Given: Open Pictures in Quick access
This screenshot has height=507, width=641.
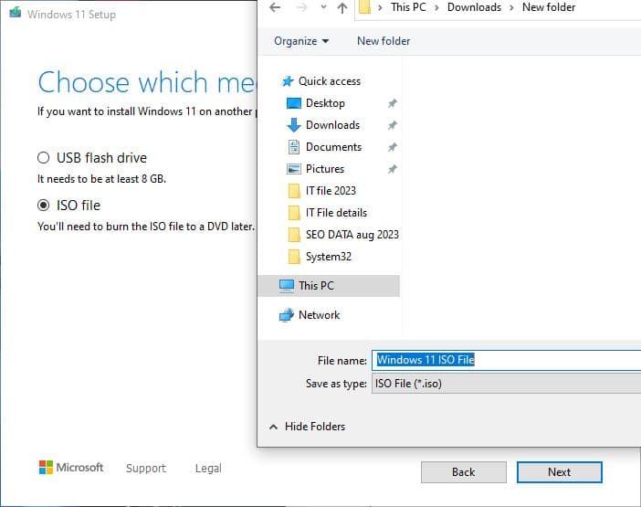Looking at the screenshot, I should (325, 169).
